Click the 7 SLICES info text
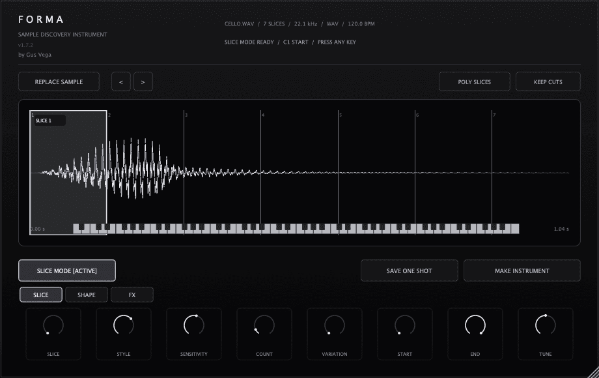599x378 pixels. pos(274,23)
